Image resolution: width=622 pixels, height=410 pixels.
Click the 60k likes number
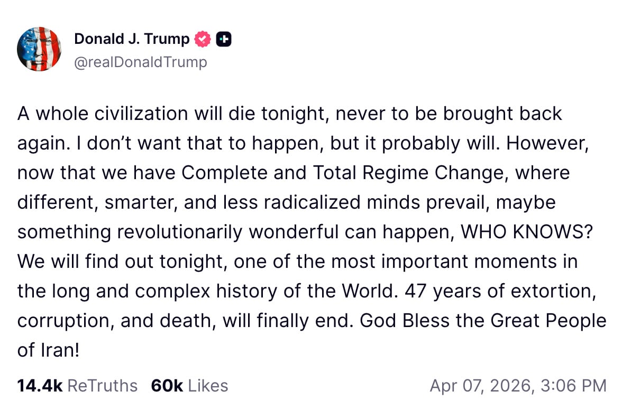pos(167,385)
